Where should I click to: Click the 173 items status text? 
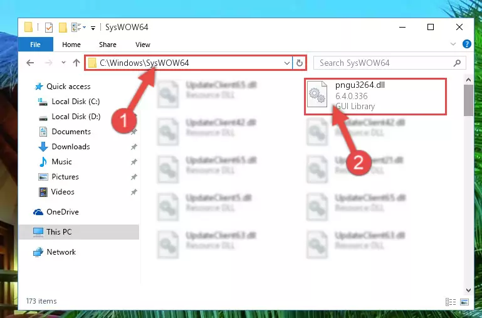pos(41,301)
